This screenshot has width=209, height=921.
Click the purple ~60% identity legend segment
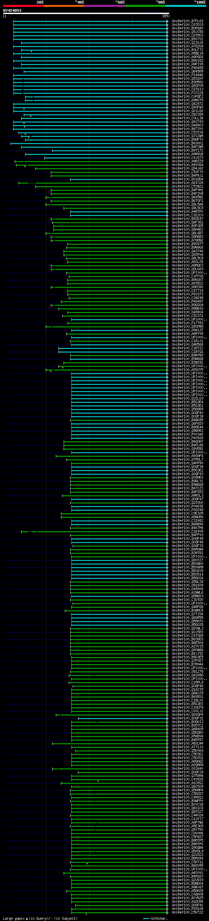point(104,6)
